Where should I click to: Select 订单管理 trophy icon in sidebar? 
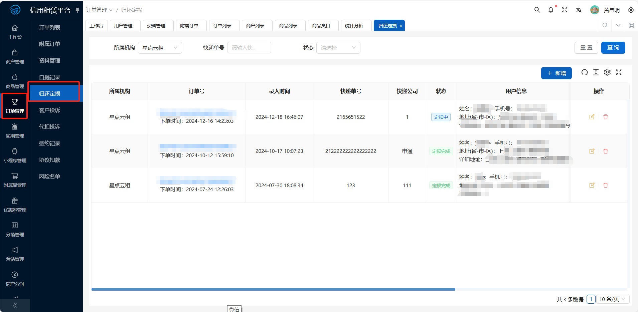[x=15, y=102]
